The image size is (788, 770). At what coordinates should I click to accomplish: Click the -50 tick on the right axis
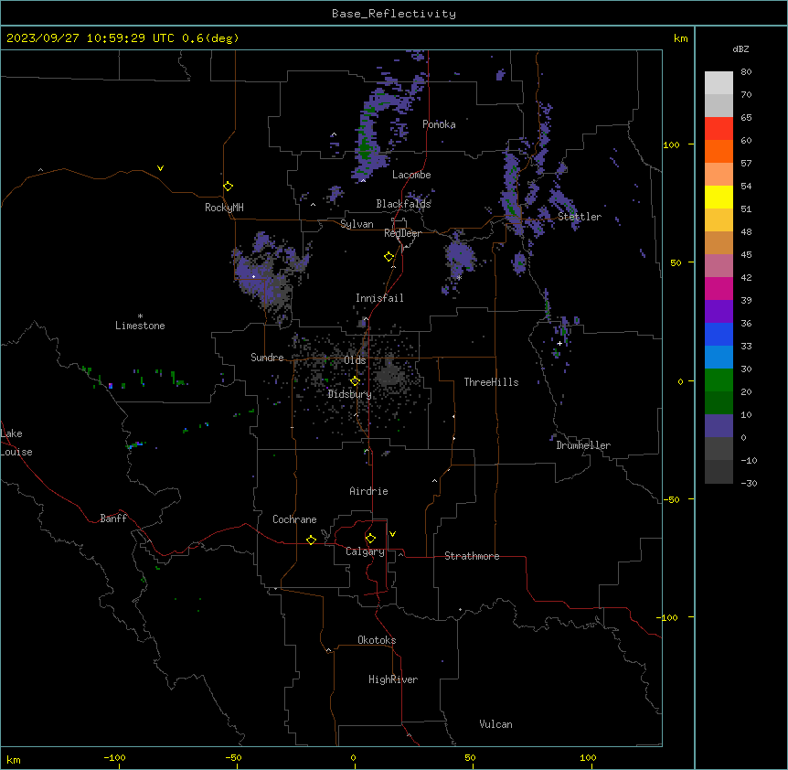coord(671,499)
